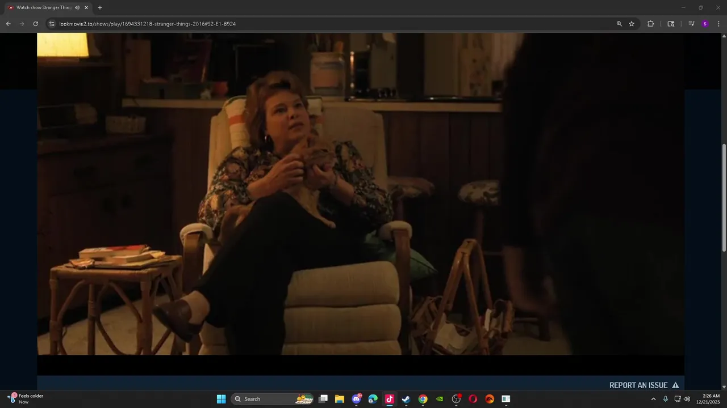Open the last taskbar app with window icon

pyautogui.click(x=506, y=399)
